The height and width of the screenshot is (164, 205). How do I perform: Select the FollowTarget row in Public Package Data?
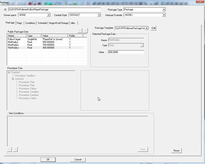pos(46,39)
